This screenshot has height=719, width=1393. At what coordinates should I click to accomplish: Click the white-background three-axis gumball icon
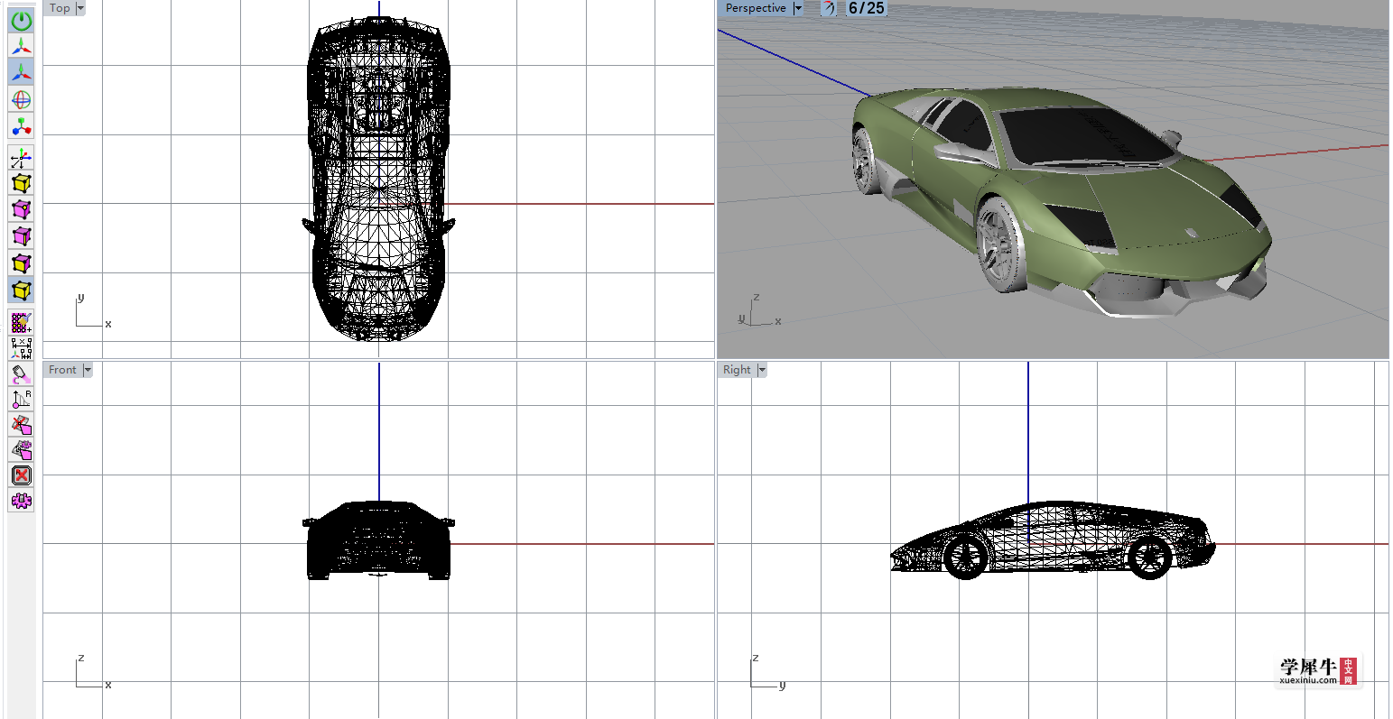[x=22, y=47]
